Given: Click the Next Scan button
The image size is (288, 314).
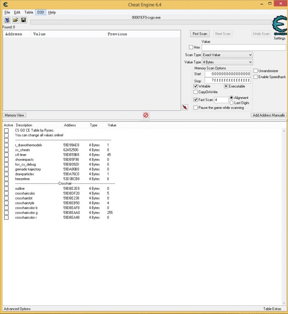Looking at the screenshot, I should tap(223, 34).
